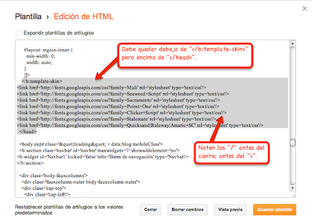Click scrollbar up arrow in code editor
The image size is (312, 224).
coord(292,43)
